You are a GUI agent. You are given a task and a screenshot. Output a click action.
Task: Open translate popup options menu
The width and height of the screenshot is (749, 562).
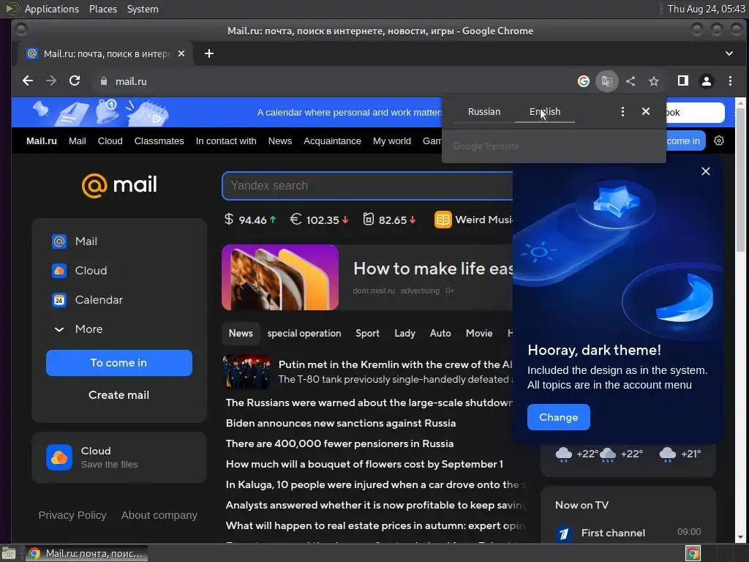coord(622,111)
